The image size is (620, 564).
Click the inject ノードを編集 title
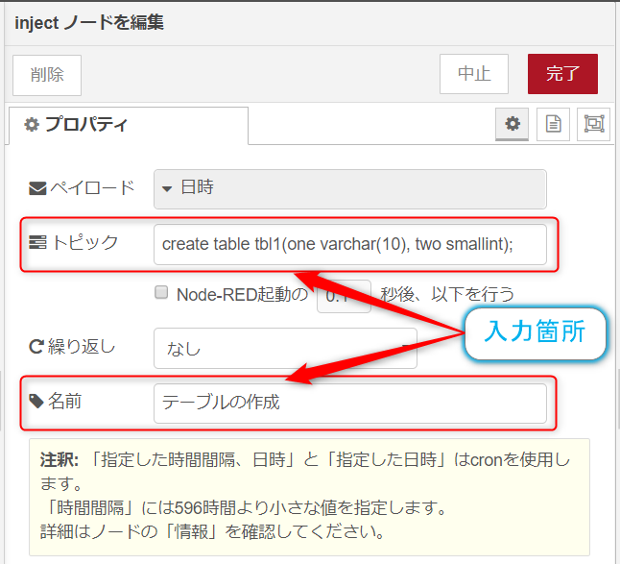(x=89, y=23)
